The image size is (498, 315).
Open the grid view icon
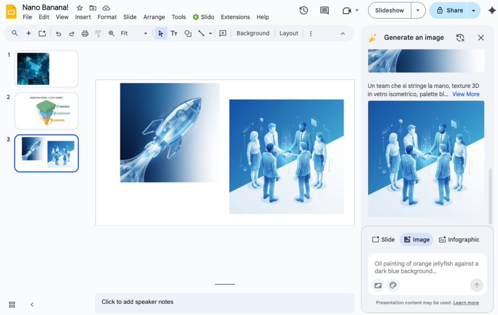click(12, 304)
